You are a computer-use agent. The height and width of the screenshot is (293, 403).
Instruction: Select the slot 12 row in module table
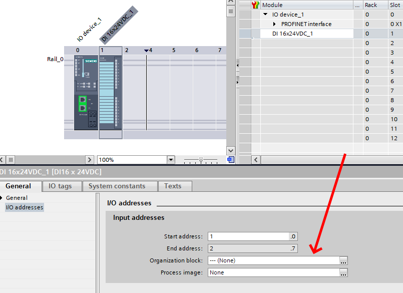[321, 138]
